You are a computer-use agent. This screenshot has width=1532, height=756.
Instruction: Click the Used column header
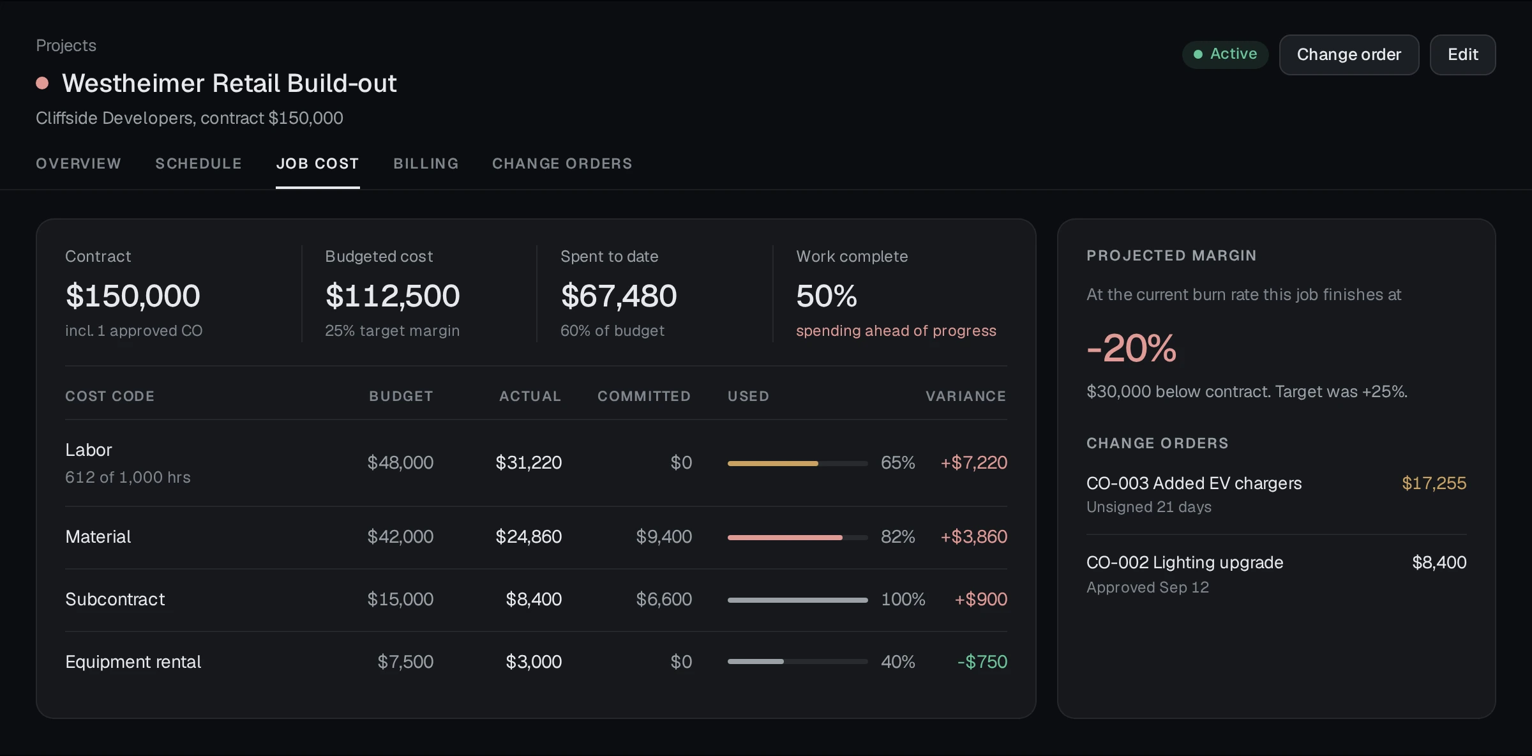pos(748,396)
